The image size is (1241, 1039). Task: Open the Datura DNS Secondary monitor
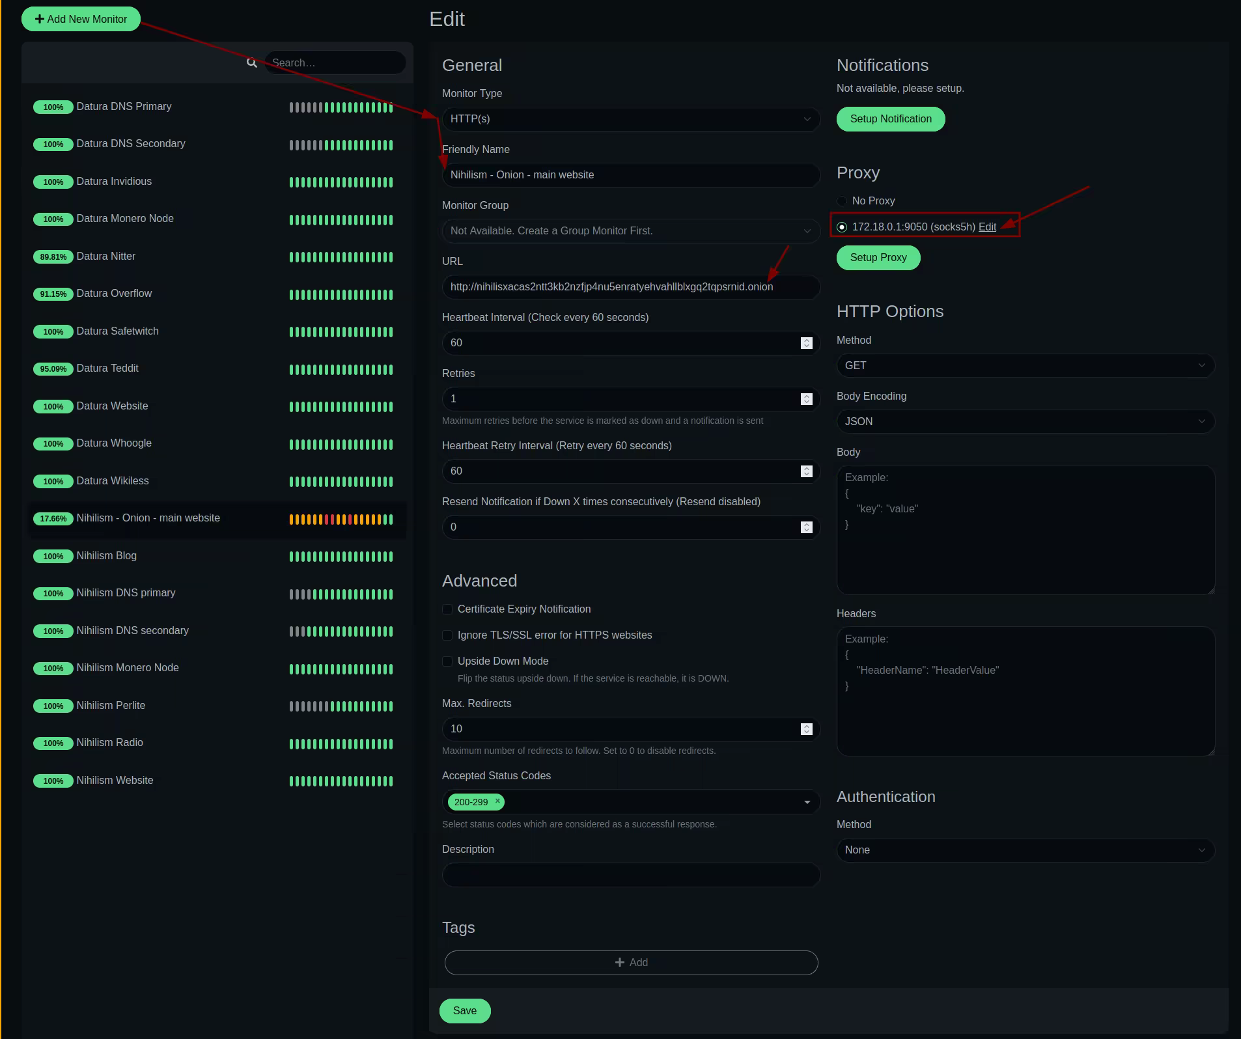[218, 144]
